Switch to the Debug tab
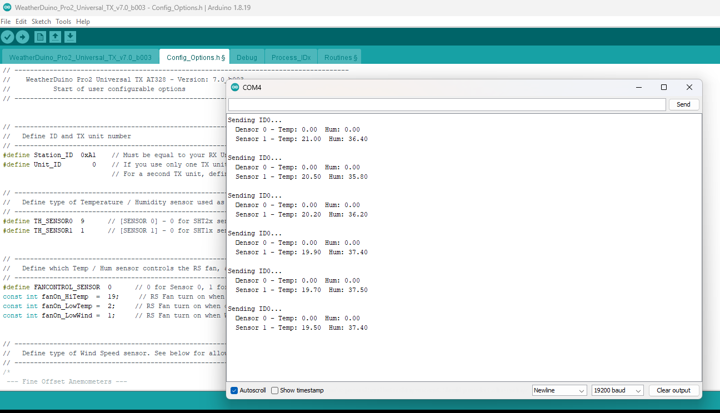The height and width of the screenshot is (413, 720). tap(247, 57)
